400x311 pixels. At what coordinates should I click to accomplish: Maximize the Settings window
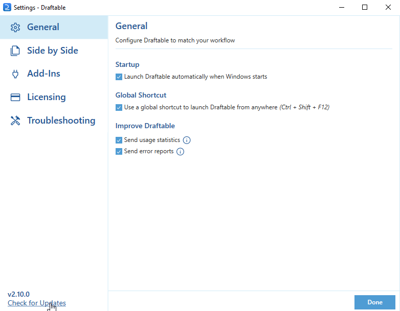point(365,7)
